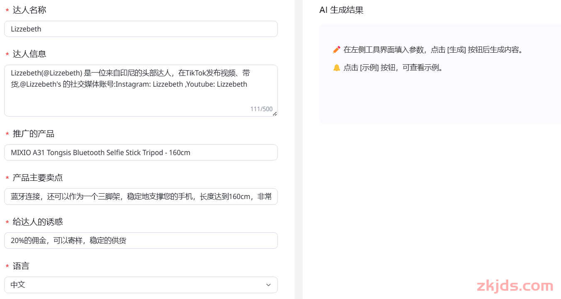
Task: Open the 语言 dropdown showing 中文
Action: pos(141,285)
